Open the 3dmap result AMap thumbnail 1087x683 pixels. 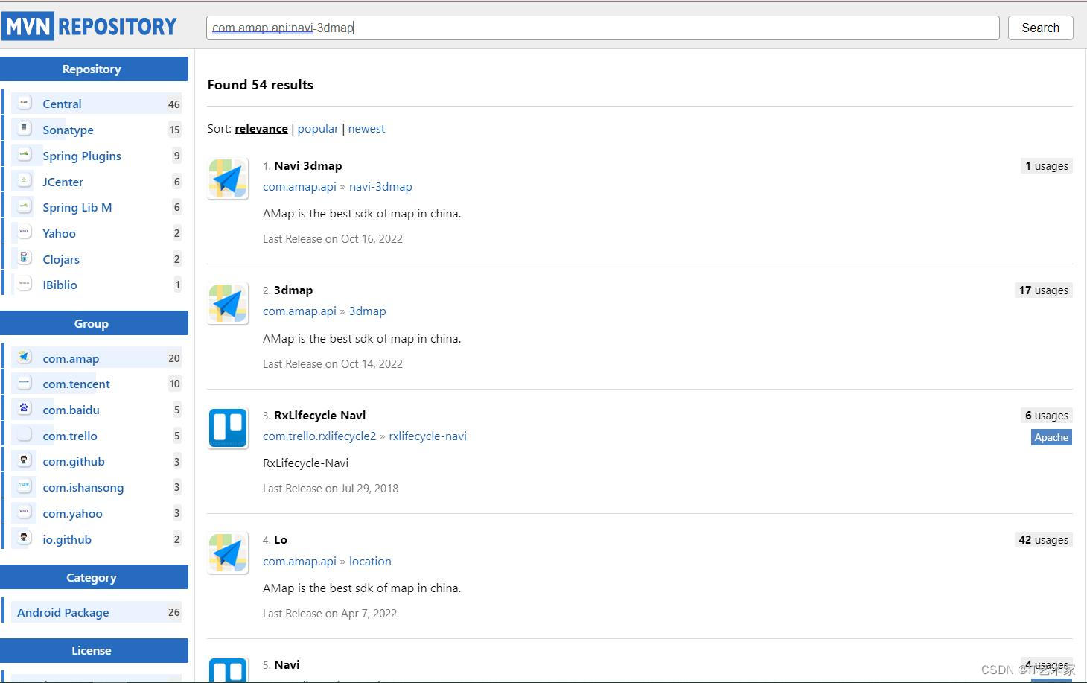coord(228,303)
